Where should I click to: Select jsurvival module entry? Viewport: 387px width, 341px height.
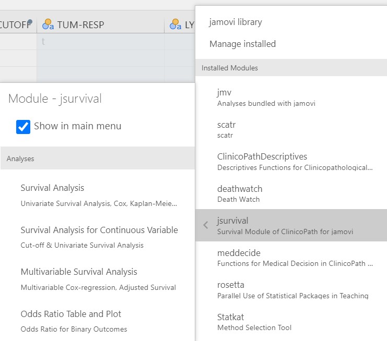291,225
